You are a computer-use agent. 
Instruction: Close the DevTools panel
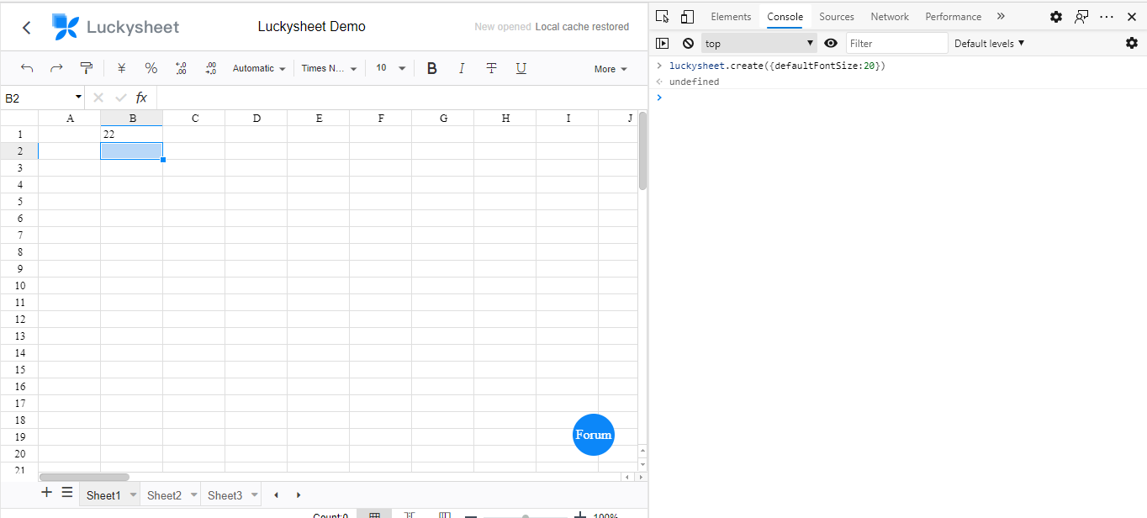click(1132, 17)
